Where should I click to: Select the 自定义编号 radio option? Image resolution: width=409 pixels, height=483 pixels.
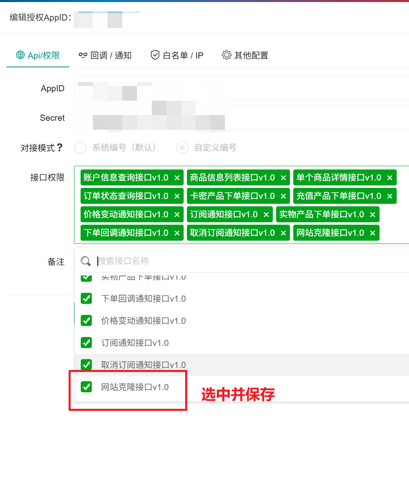click(x=182, y=148)
